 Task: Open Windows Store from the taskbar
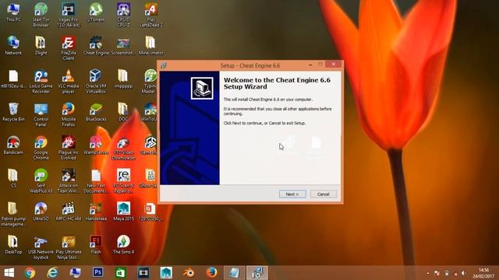(x=120, y=273)
